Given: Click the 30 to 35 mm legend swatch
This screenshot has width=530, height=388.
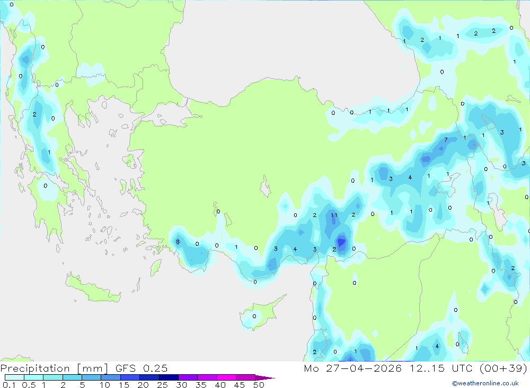Looking at the screenshot, I should pos(188,377).
